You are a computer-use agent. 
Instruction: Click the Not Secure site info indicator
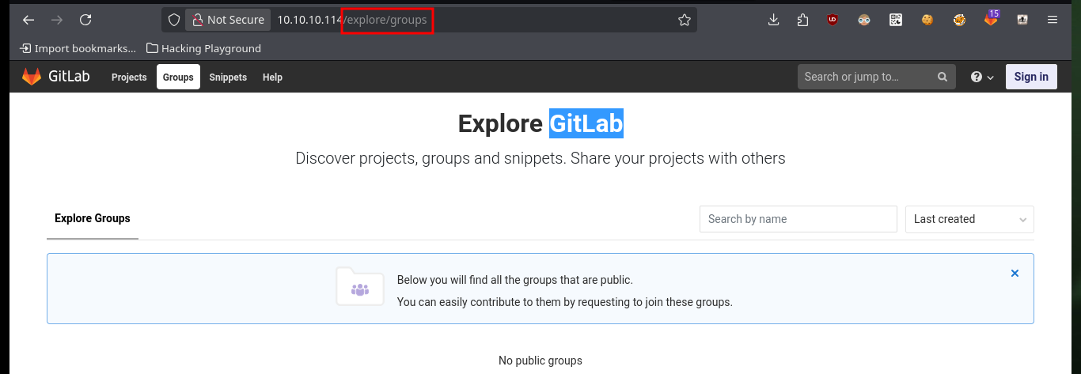229,21
